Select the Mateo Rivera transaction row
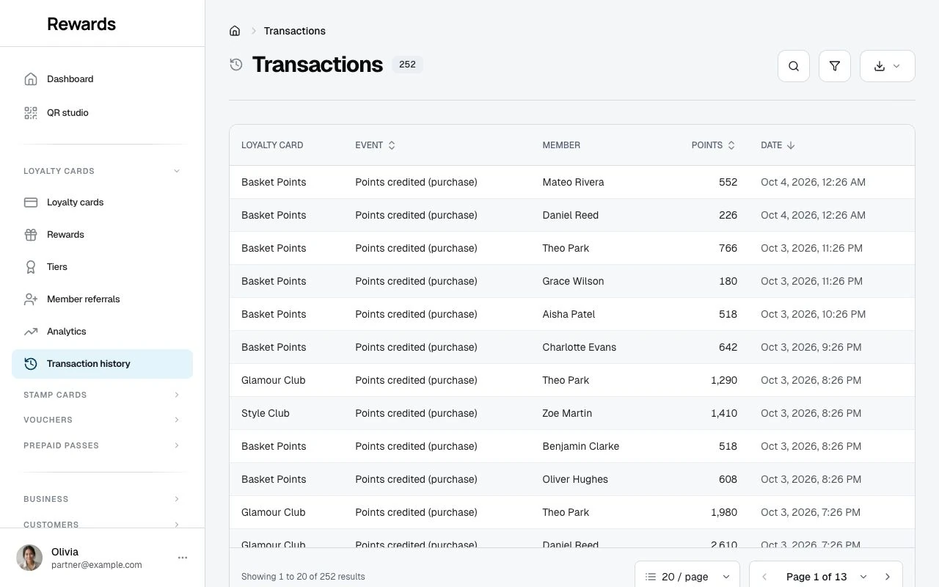The height and width of the screenshot is (587, 939). click(x=572, y=182)
